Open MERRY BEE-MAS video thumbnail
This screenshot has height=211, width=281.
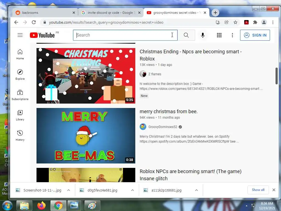86,136
